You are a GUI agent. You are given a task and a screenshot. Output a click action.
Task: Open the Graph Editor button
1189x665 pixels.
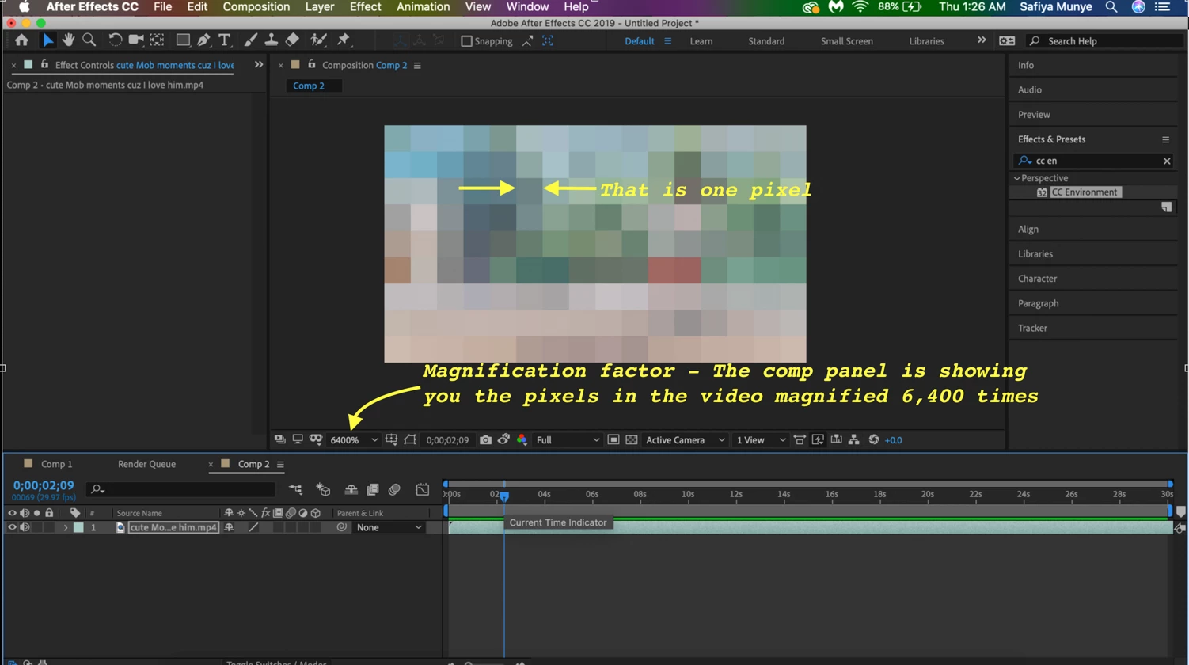pos(422,490)
